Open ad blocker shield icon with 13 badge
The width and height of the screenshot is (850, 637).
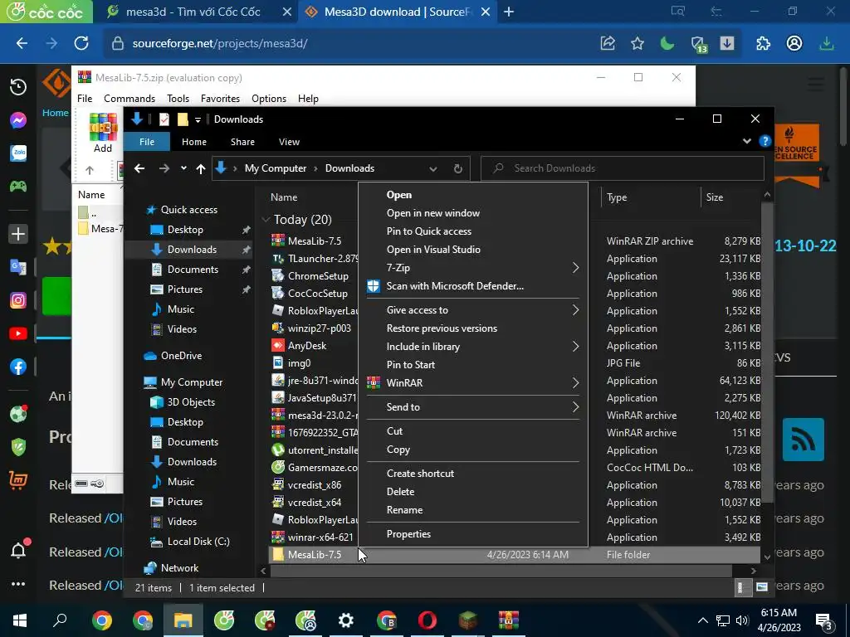(x=698, y=45)
